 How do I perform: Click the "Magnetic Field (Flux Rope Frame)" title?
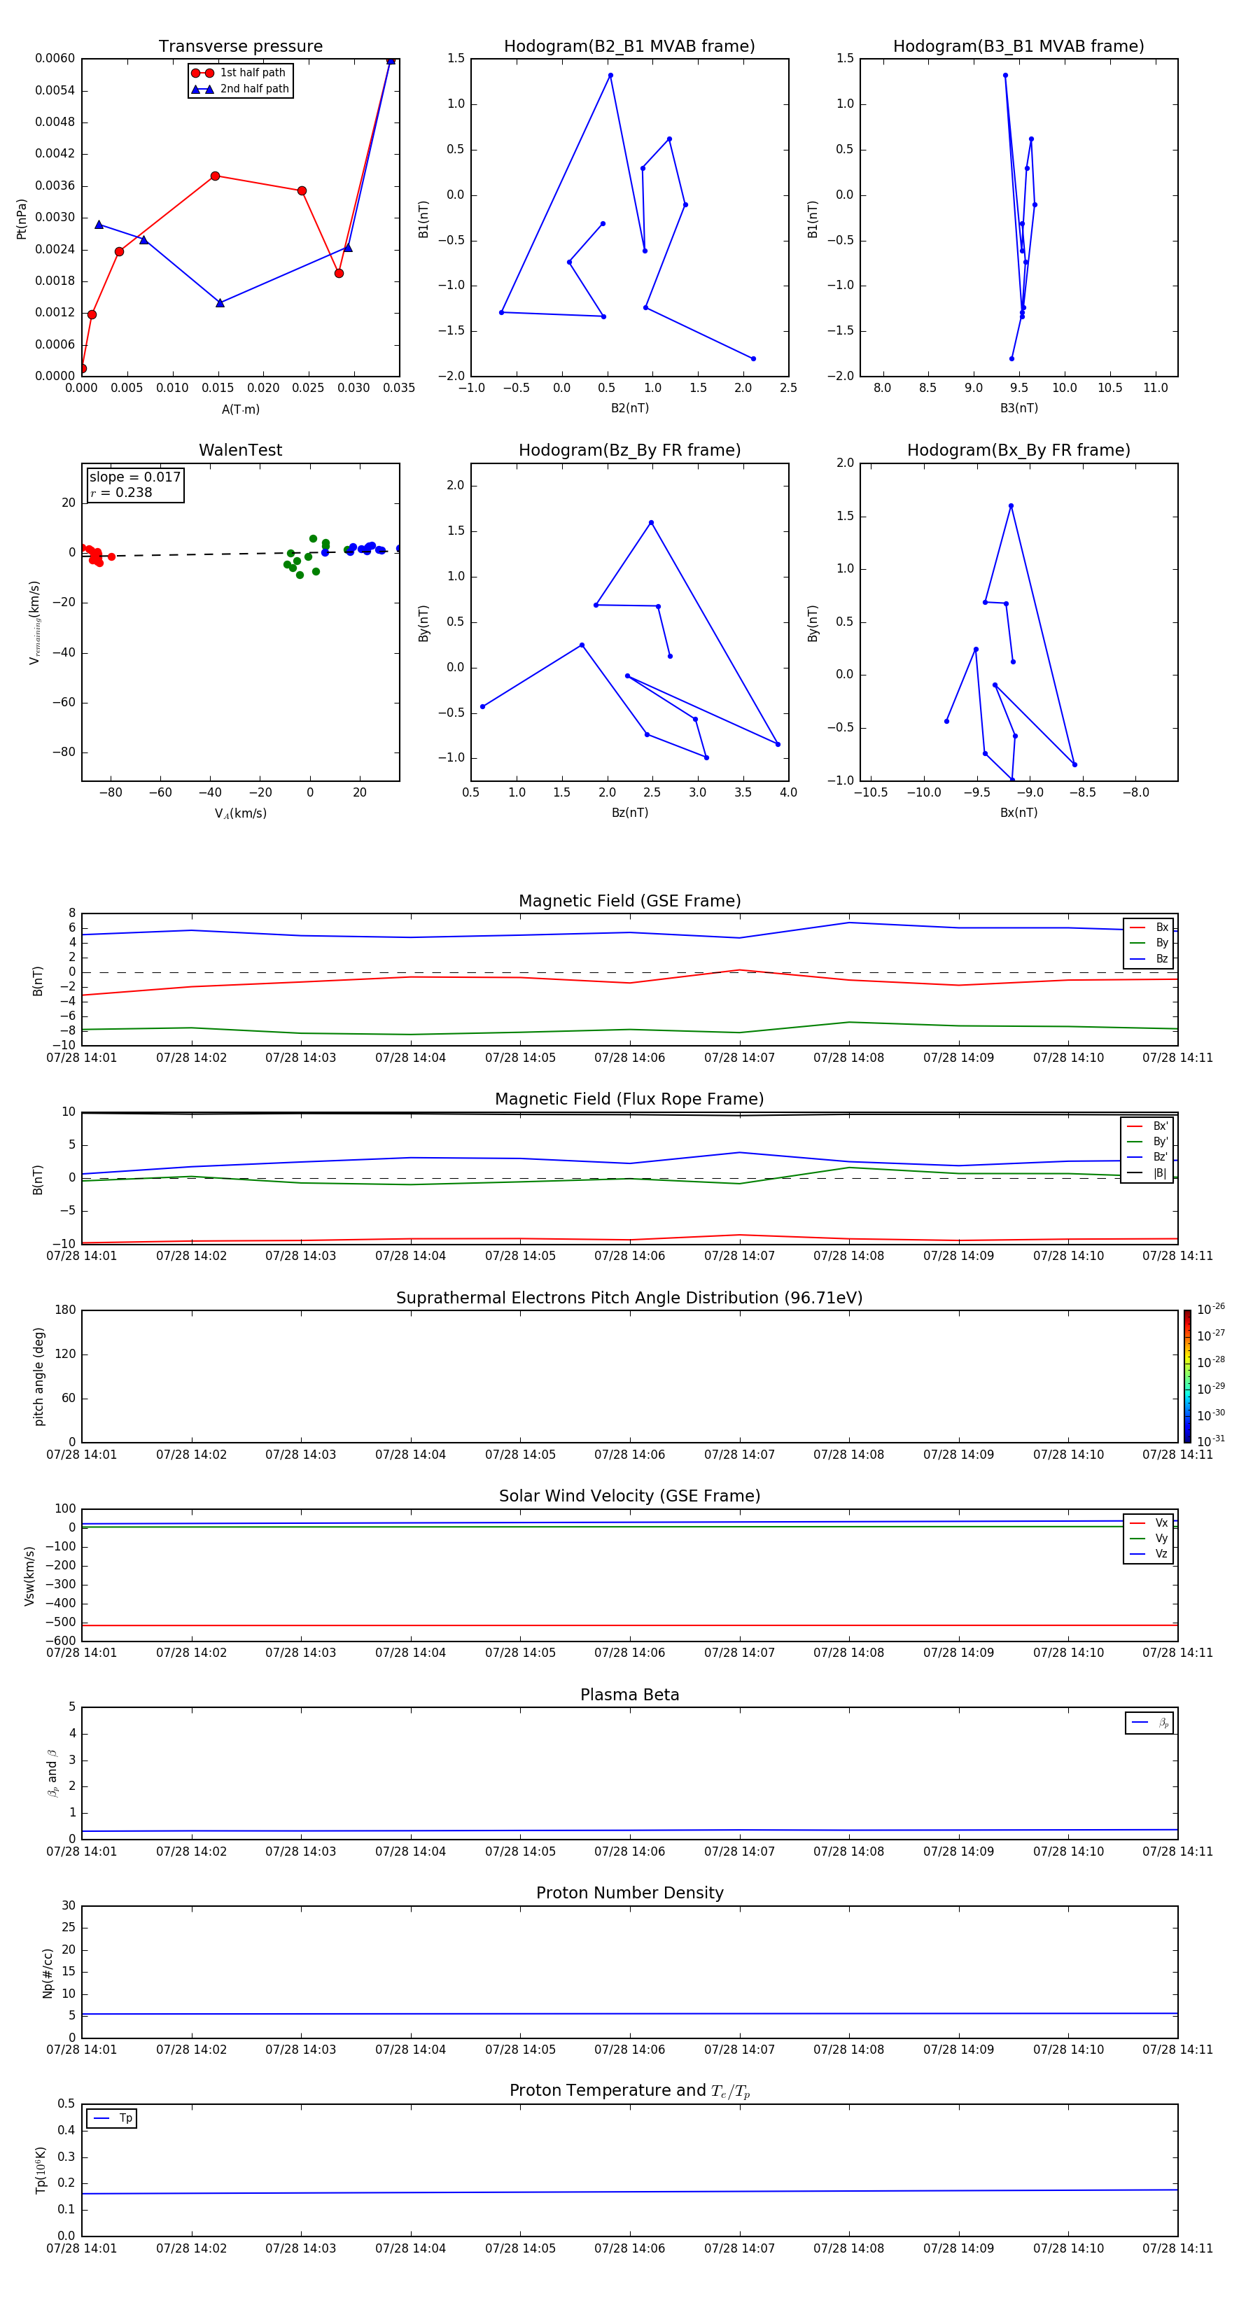coord(629,1098)
